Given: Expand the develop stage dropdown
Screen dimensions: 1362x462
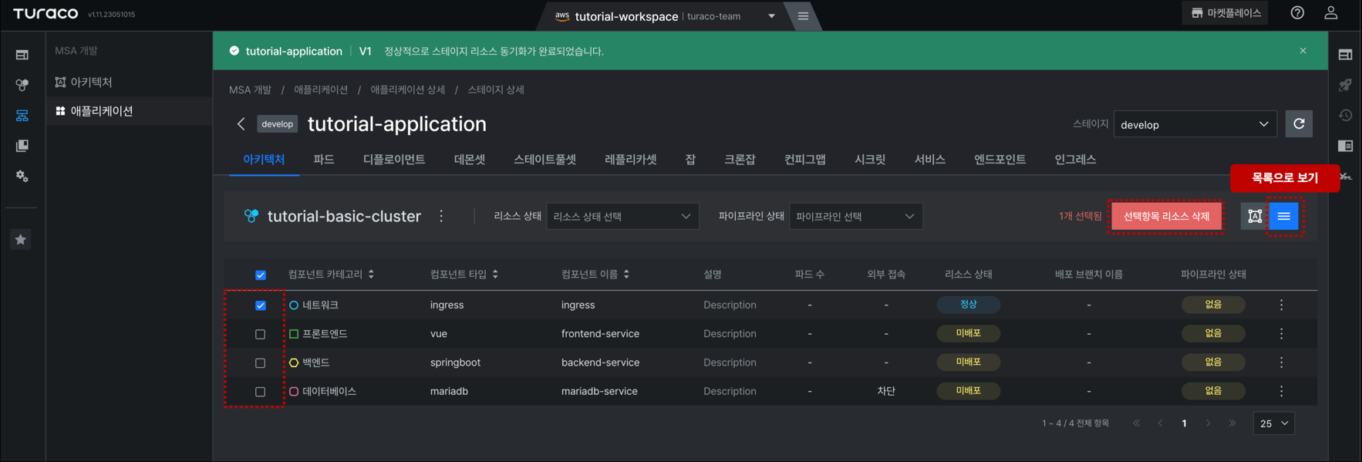Looking at the screenshot, I should tap(1195, 124).
